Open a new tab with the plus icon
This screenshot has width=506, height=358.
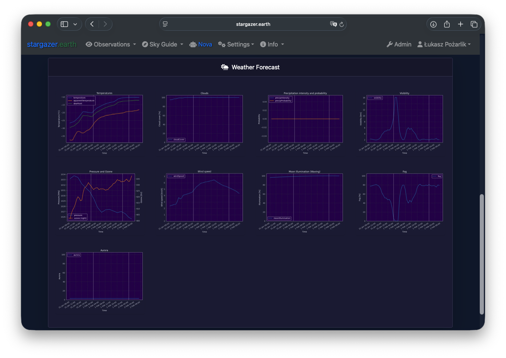pos(460,24)
